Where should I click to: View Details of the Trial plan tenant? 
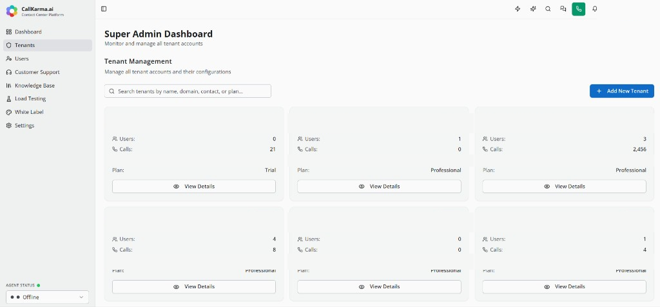tap(194, 186)
